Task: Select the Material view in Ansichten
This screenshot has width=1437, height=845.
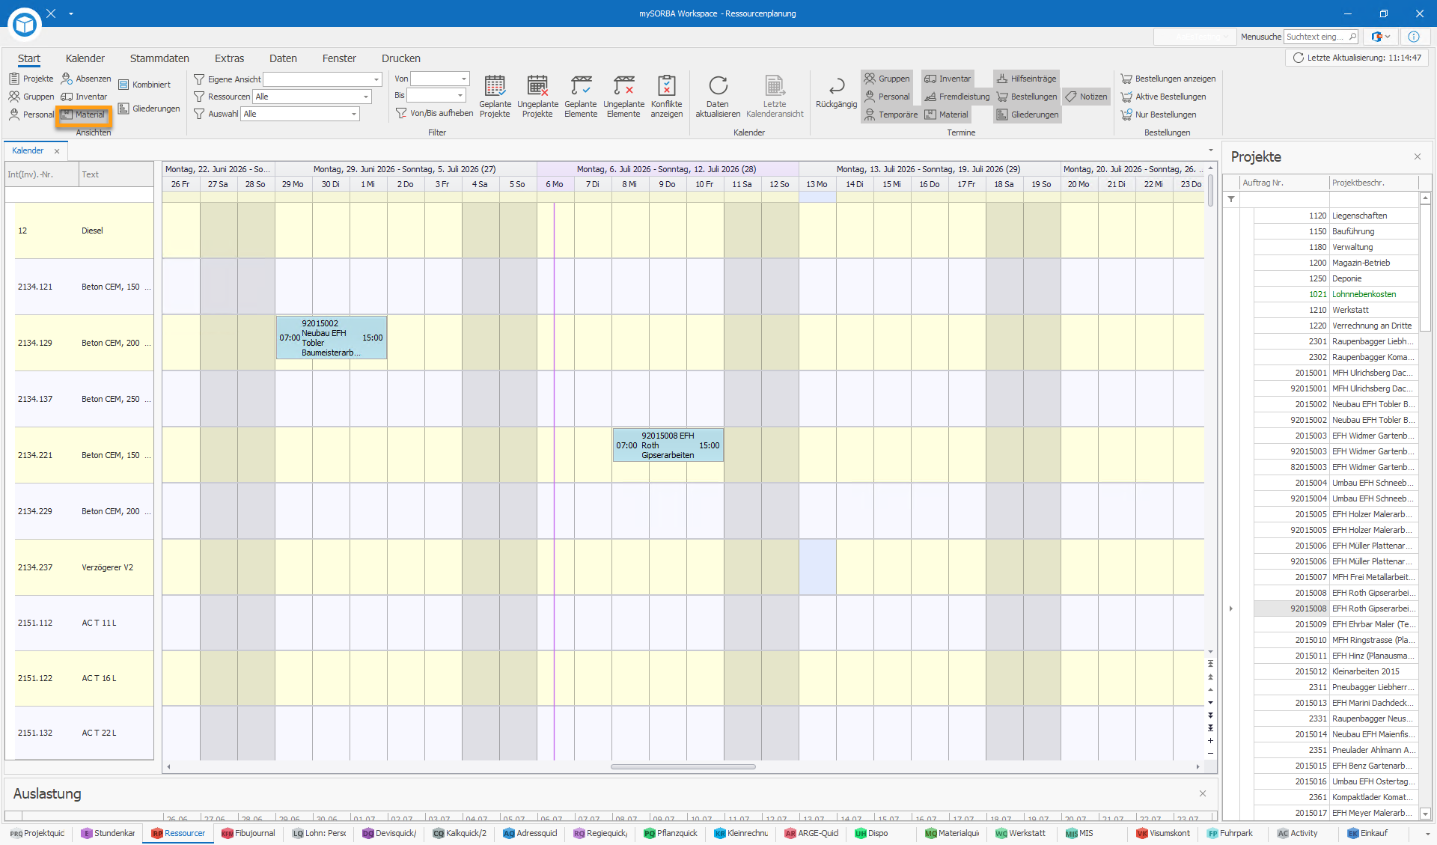Action: pyautogui.click(x=83, y=115)
